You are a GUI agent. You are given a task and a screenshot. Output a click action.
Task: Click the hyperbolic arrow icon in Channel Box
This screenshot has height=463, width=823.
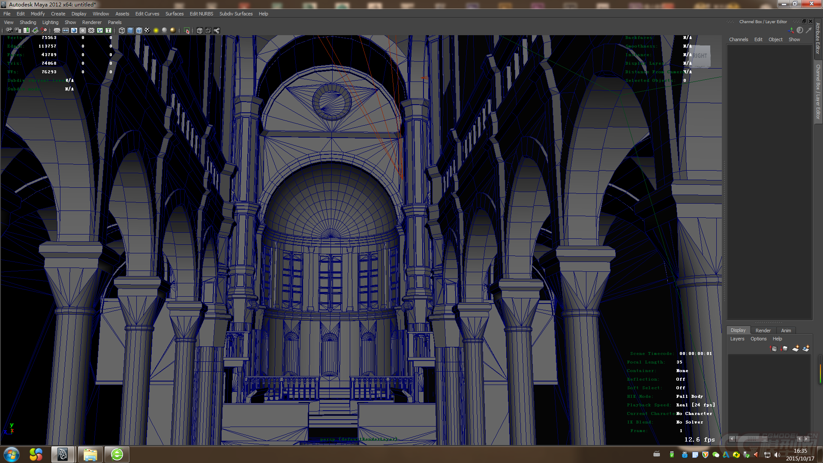[x=809, y=30]
